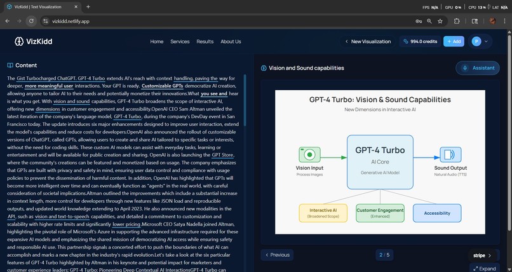Click the highlighted phrase handling, paving the
Viewport: 512px width, 272px height.
[196, 78]
